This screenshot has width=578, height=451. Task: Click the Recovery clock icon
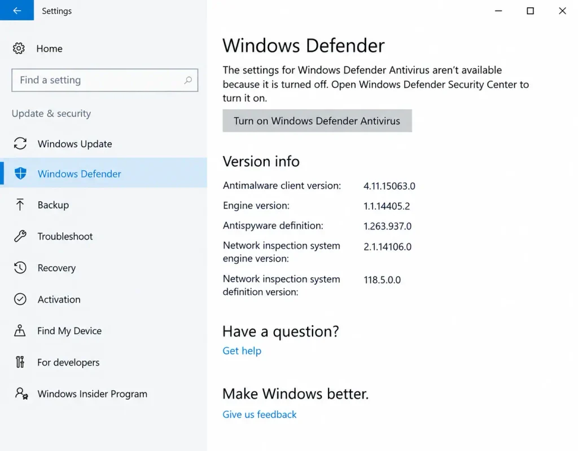[x=20, y=268]
